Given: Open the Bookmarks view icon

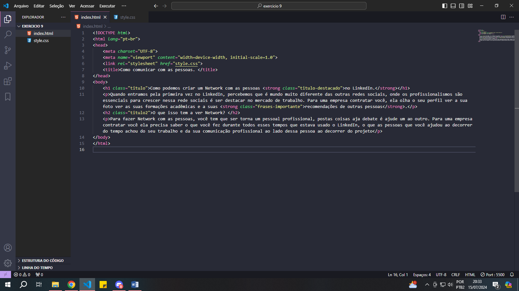Looking at the screenshot, I should point(8,97).
